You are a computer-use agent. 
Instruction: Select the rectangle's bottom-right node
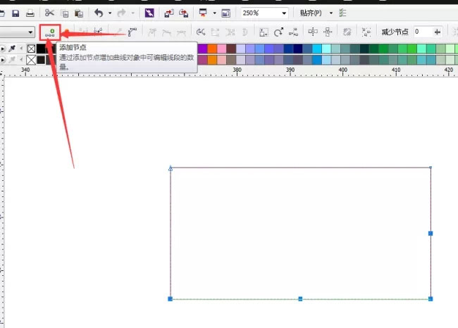pos(431,299)
